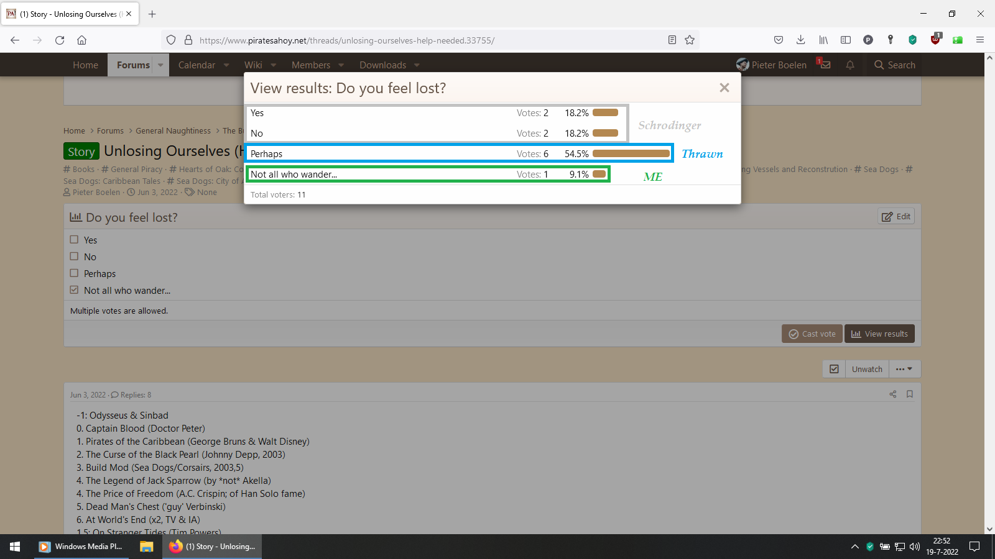Switch to Windows Media Player taskbar window
The image size is (995, 559).
81,547
